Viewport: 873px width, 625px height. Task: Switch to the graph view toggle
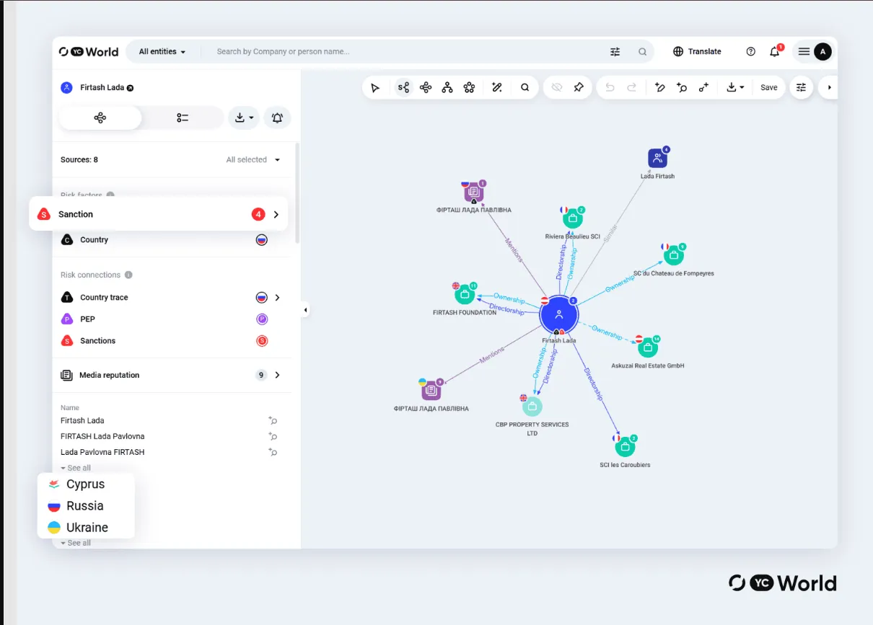coord(100,118)
